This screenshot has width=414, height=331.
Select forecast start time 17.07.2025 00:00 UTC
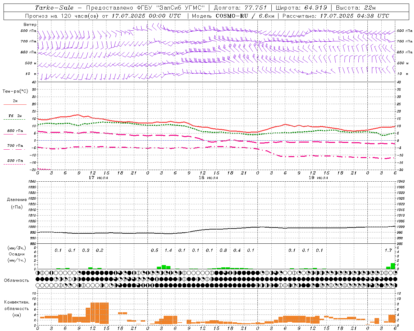coord(146,16)
